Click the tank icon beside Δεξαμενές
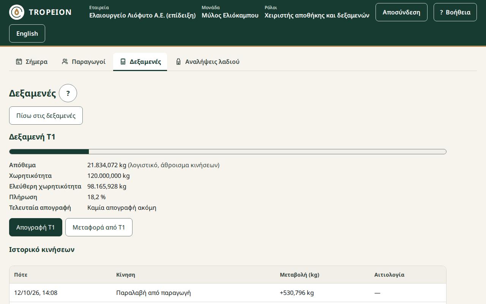This screenshot has width=486, height=304. (x=123, y=62)
